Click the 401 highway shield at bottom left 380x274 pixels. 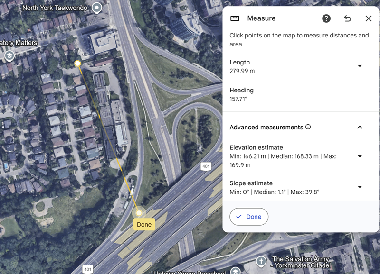(x=87, y=269)
